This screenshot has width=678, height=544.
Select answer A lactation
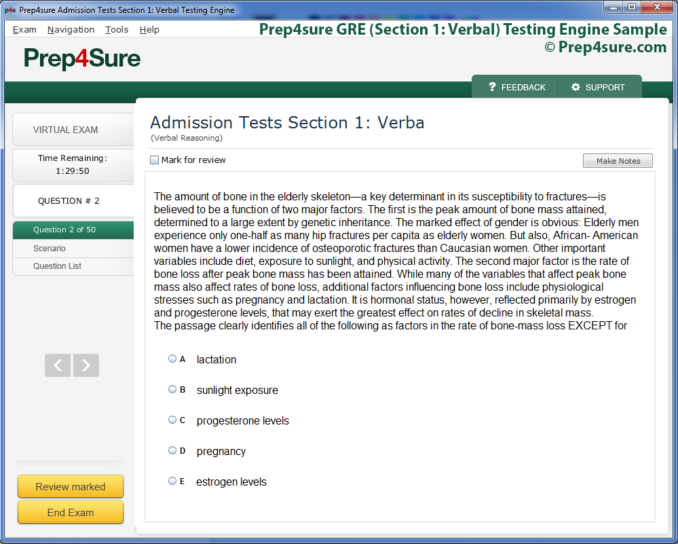coord(172,359)
